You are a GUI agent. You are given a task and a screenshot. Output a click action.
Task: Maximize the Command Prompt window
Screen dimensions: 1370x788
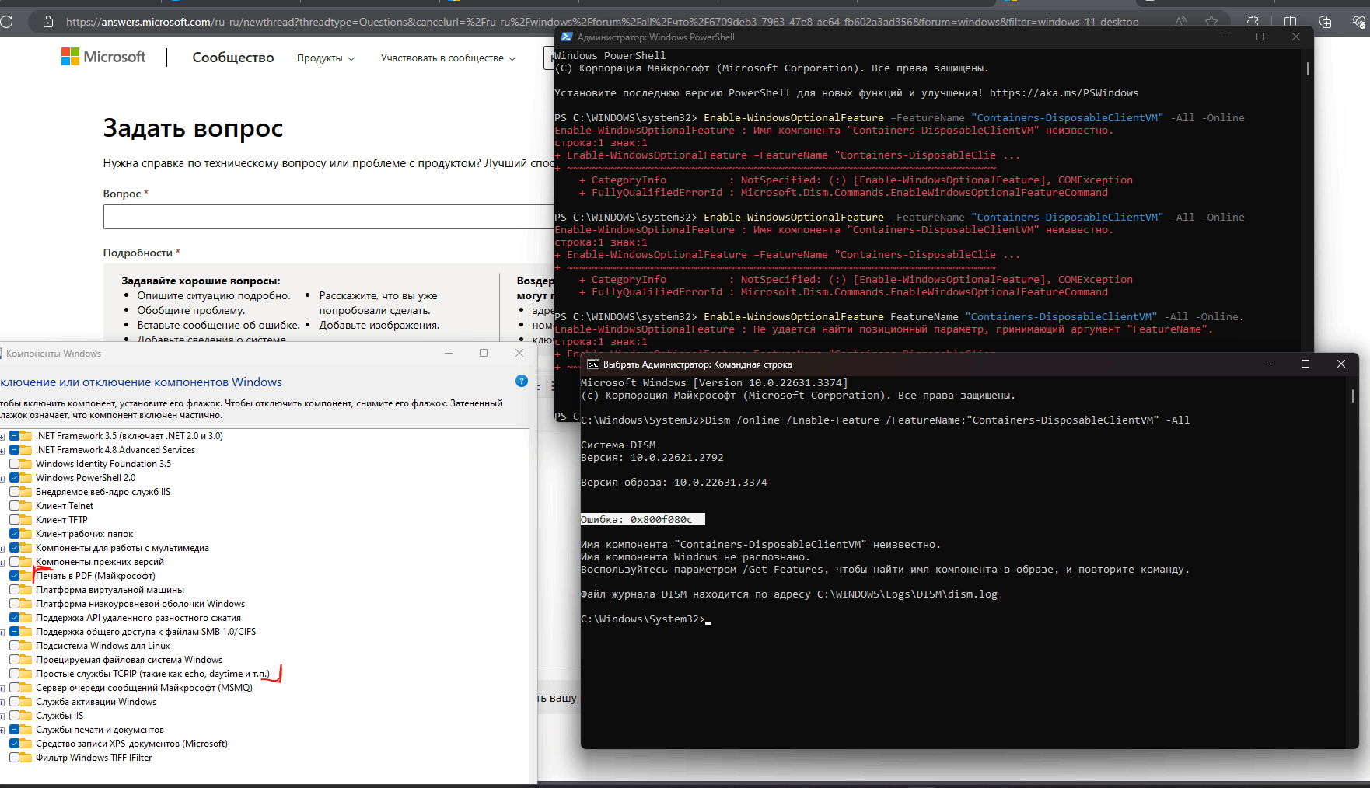click(x=1305, y=364)
